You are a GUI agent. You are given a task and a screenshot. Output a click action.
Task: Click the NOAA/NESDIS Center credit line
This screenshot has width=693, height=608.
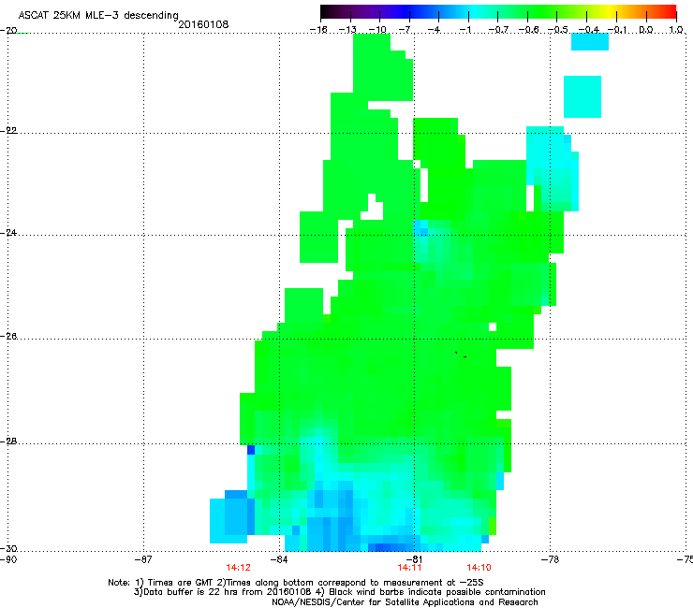click(x=405, y=602)
